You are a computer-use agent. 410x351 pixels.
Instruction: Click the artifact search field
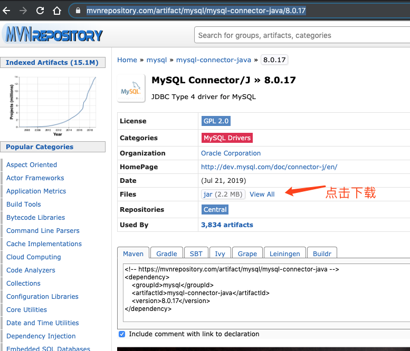[x=302, y=35]
